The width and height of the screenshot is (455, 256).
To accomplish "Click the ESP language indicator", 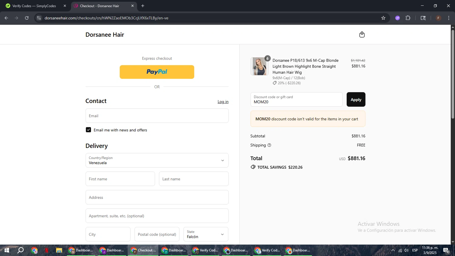I will [x=415, y=250].
